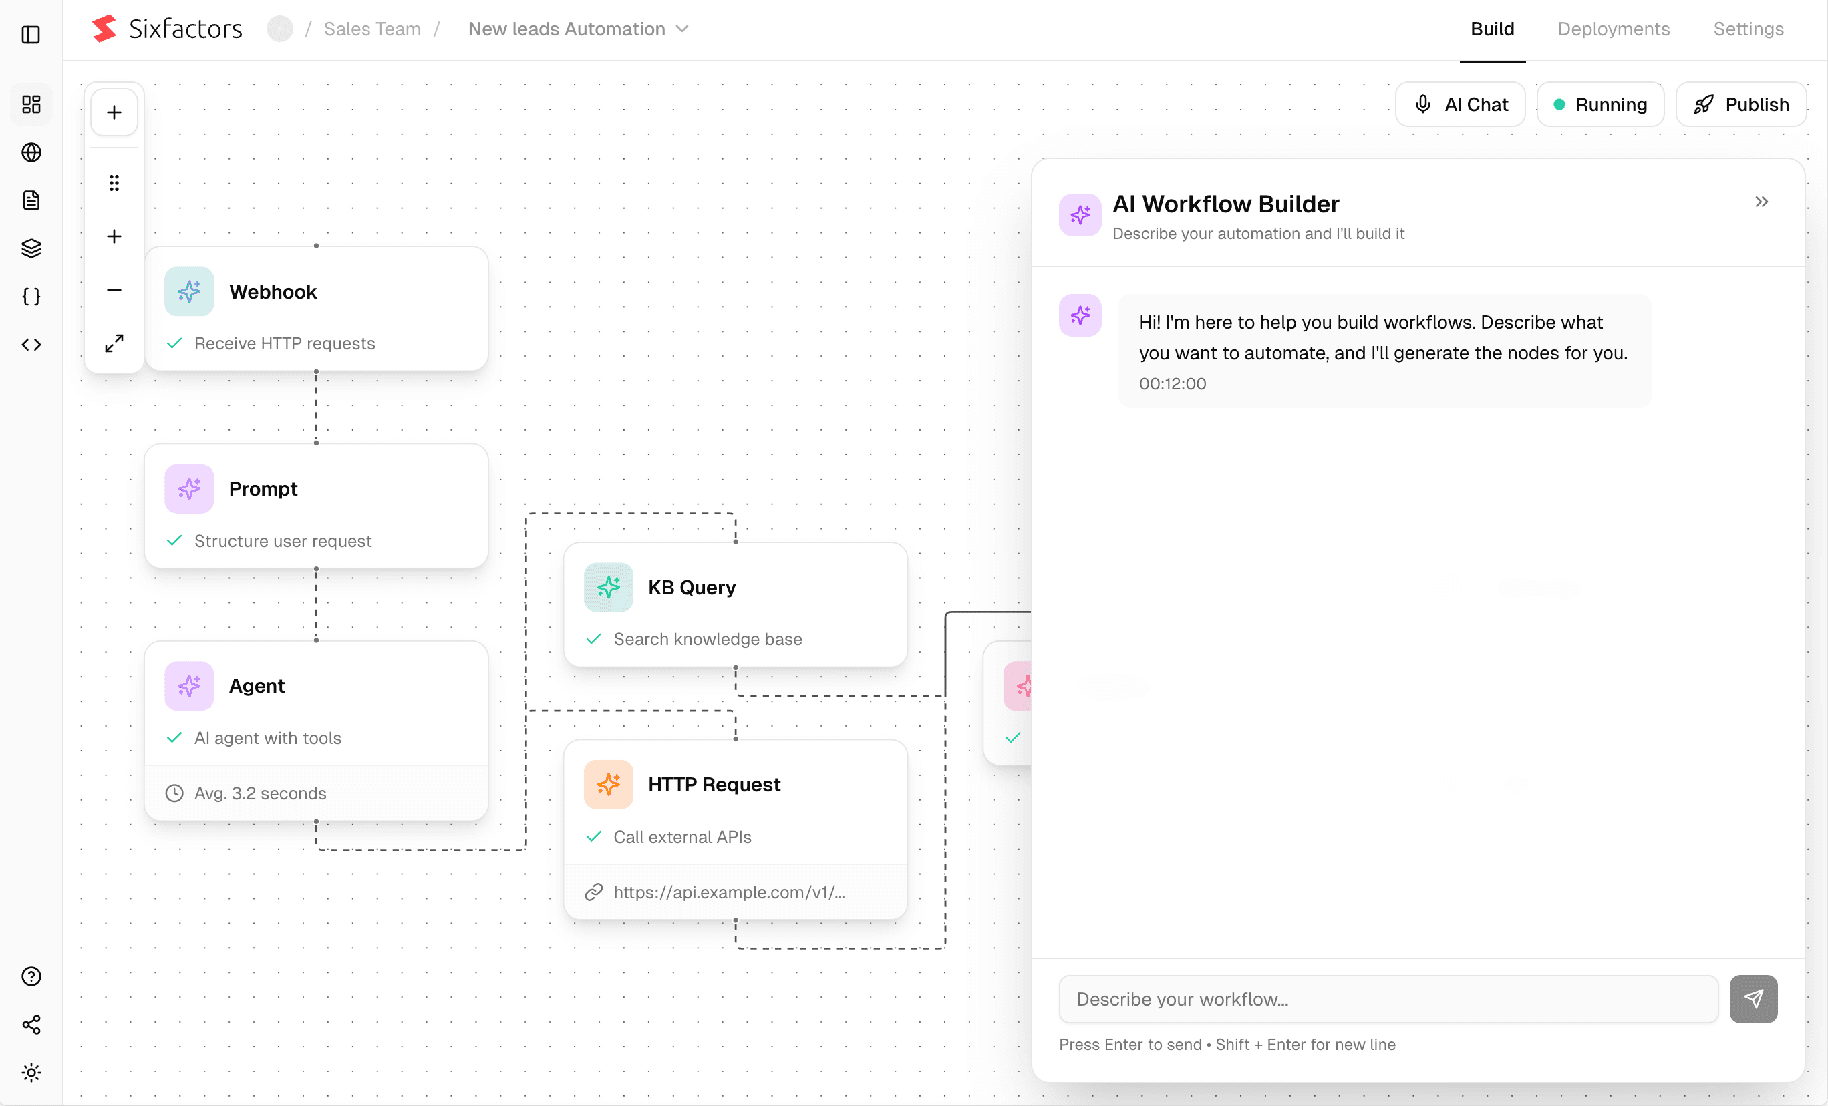Zoom out the canvas with minus control
The image size is (1828, 1106).
coord(114,289)
